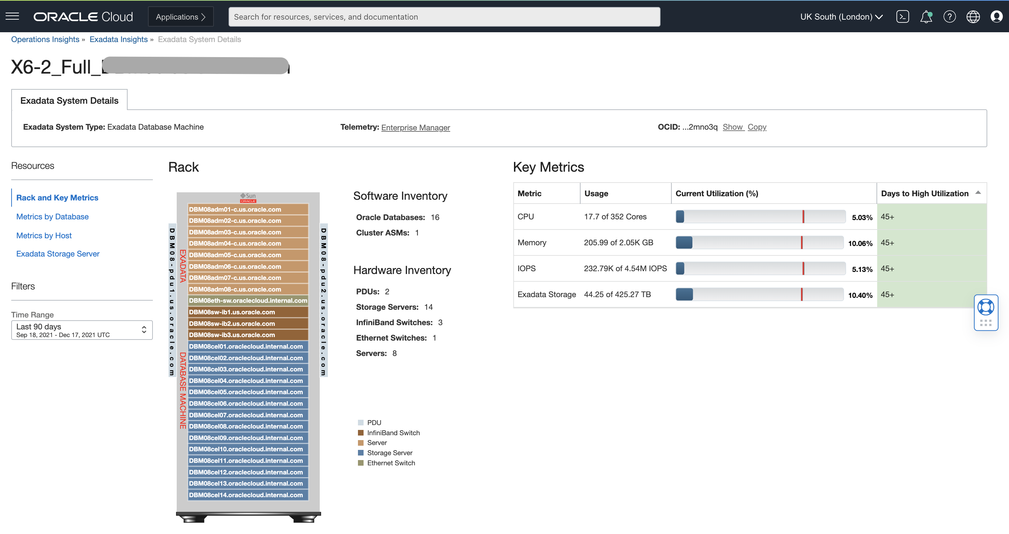The width and height of the screenshot is (1009, 534).
Task: Open the language selection globe
Action: tap(973, 16)
